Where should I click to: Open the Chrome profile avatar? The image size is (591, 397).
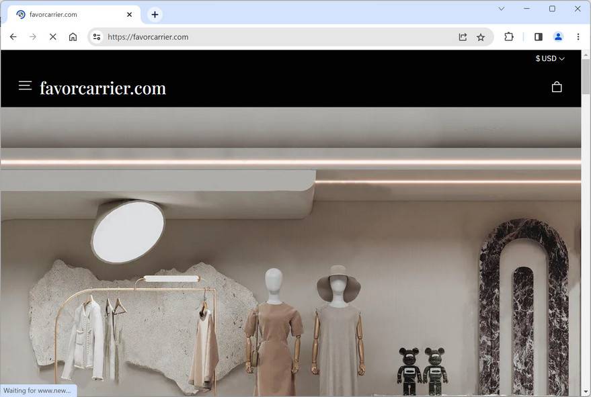click(558, 37)
